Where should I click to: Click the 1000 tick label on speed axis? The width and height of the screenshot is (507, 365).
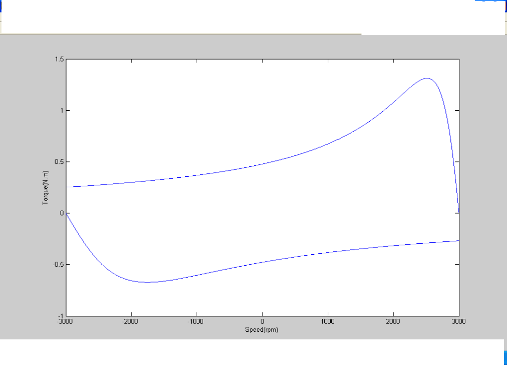pyautogui.click(x=328, y=322)
